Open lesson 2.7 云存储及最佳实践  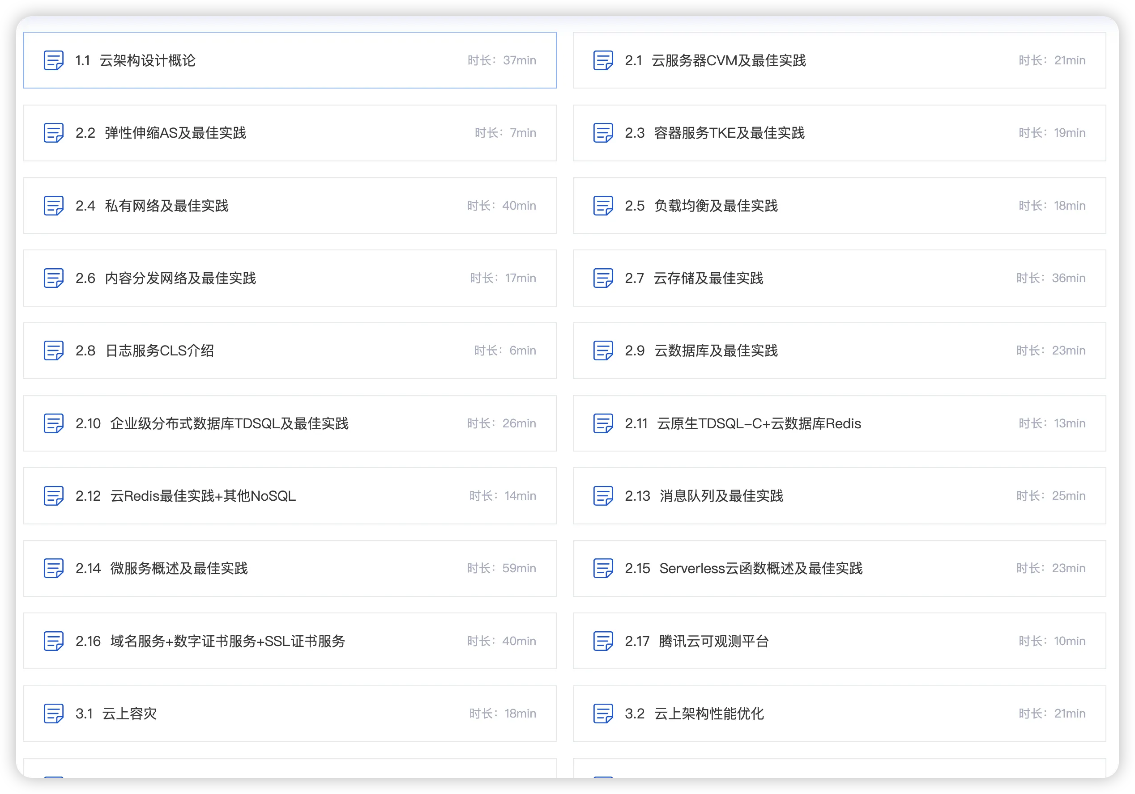click(839, 278)
